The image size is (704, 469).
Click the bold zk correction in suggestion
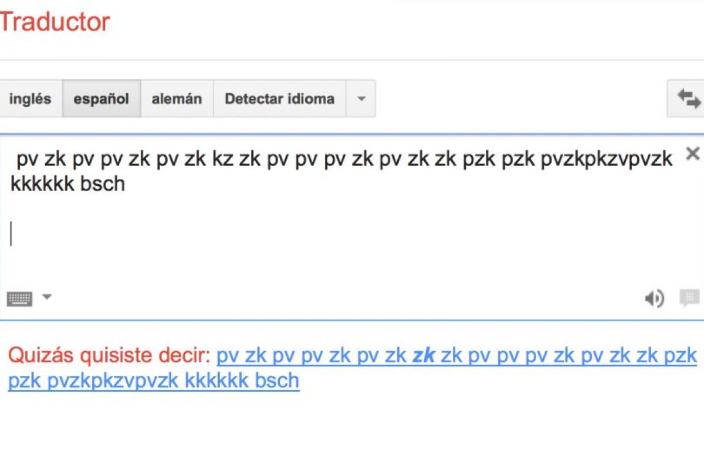[424, 355]
